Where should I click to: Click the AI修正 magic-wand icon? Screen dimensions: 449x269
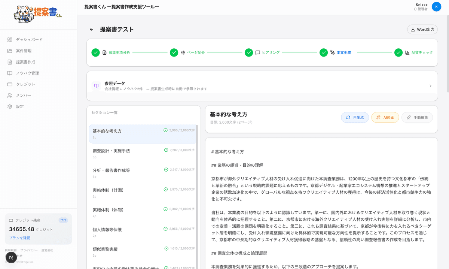click(x=379, y=117)
